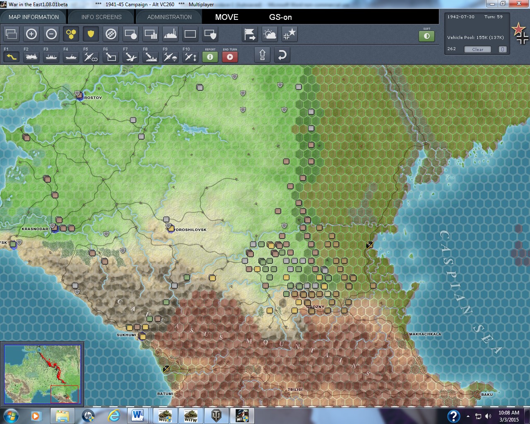Toggle the green SOFT factors button
The width and height of the screenshot is (530, 424).
(427, 36)
